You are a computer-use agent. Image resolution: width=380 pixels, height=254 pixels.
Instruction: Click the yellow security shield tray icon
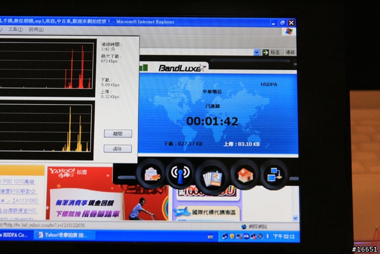232,236
